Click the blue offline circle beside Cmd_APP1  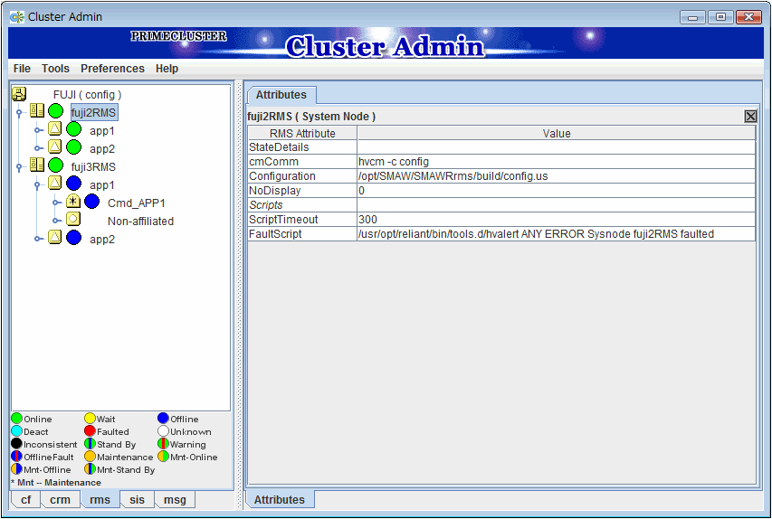92,202
